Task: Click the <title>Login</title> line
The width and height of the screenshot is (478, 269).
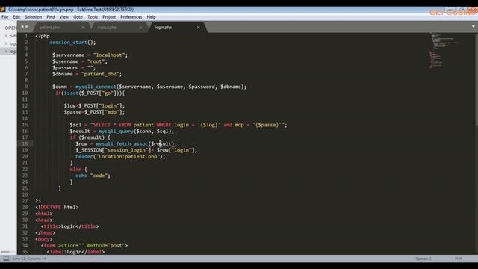Action: click(69, 226)
